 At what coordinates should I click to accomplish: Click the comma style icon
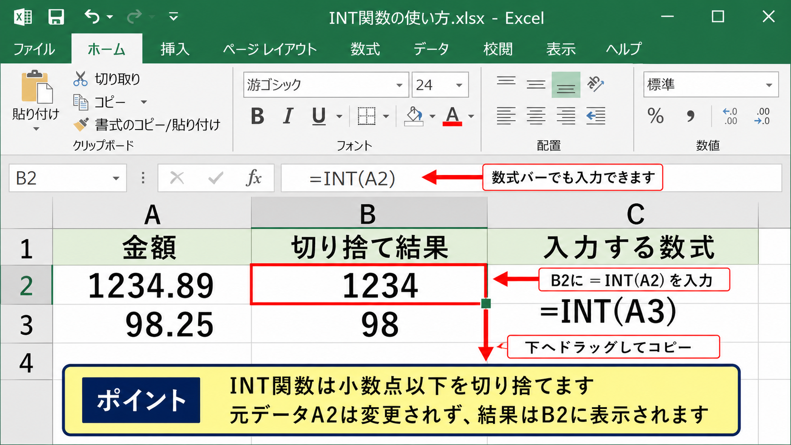690,116
